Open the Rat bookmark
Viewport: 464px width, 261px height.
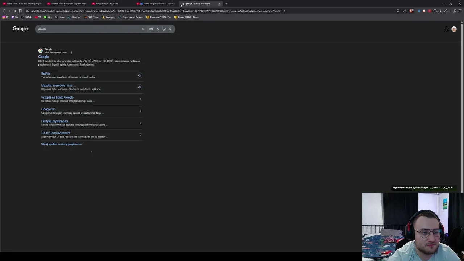point(15,17)
